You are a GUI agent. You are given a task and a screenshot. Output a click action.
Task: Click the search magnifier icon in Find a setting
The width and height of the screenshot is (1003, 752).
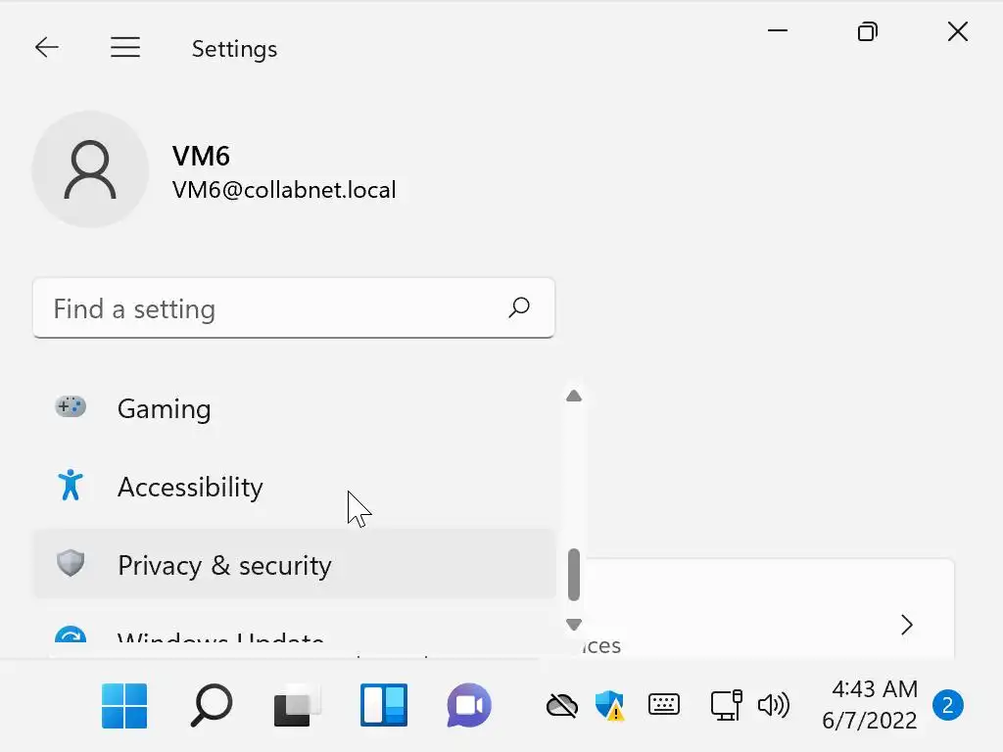tap(519, 308)
